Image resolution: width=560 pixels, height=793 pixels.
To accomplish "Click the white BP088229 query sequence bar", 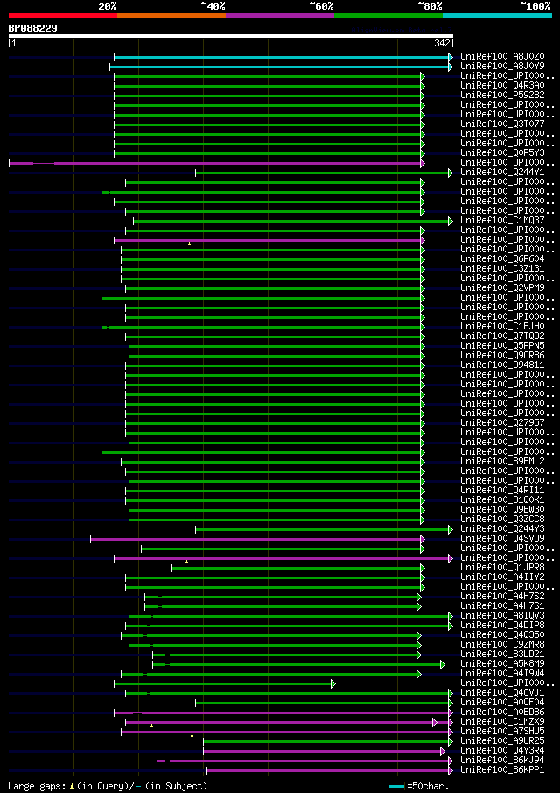I will (x=231, y=36).
